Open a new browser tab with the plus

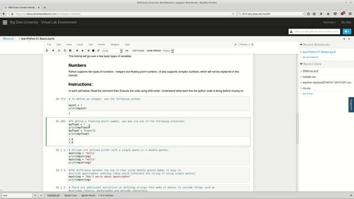45,7
